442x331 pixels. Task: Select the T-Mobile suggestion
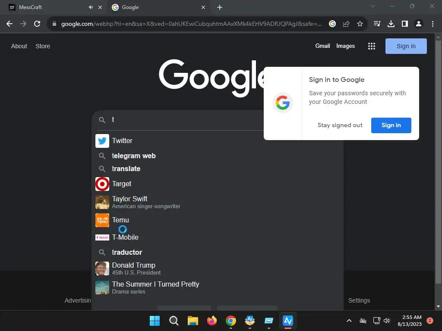[218, 237]
